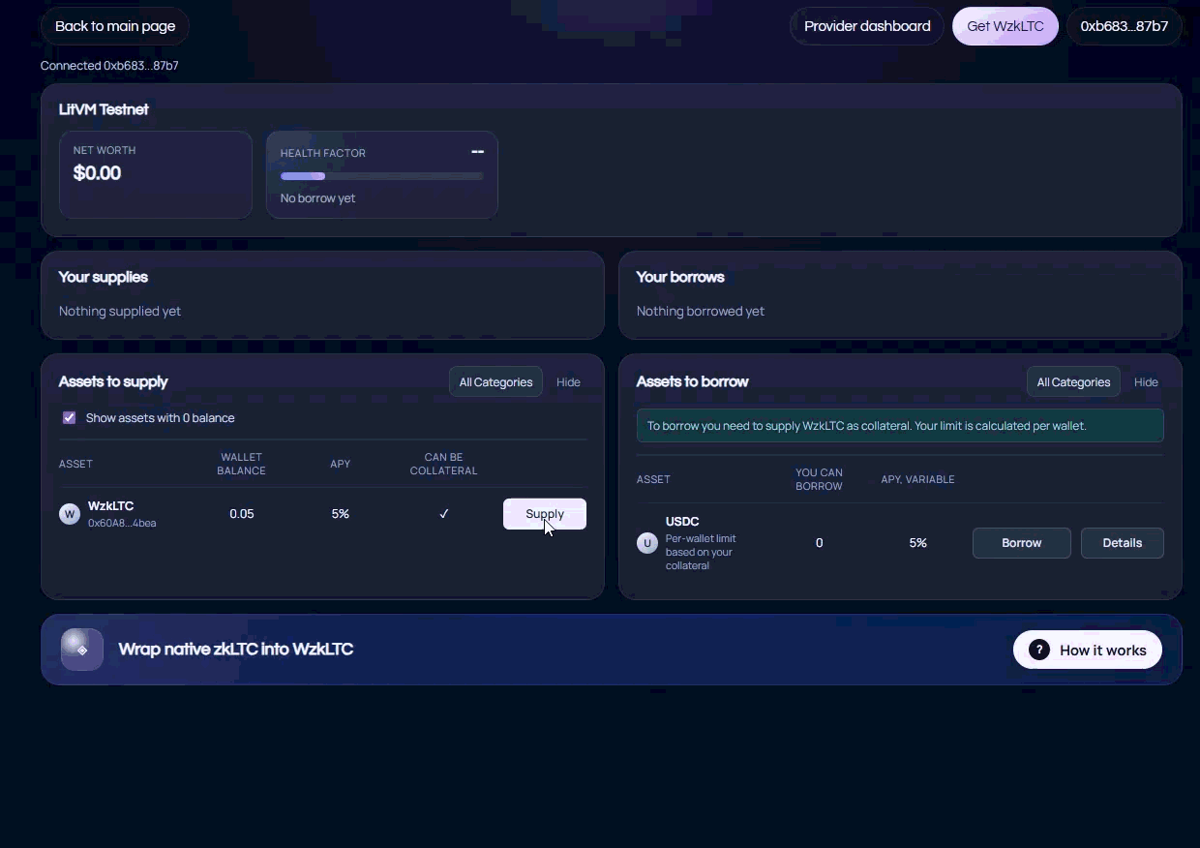Screen dimensions: 1200x848
Task: Open USDC Details
Action: [x=1122, y=543]
